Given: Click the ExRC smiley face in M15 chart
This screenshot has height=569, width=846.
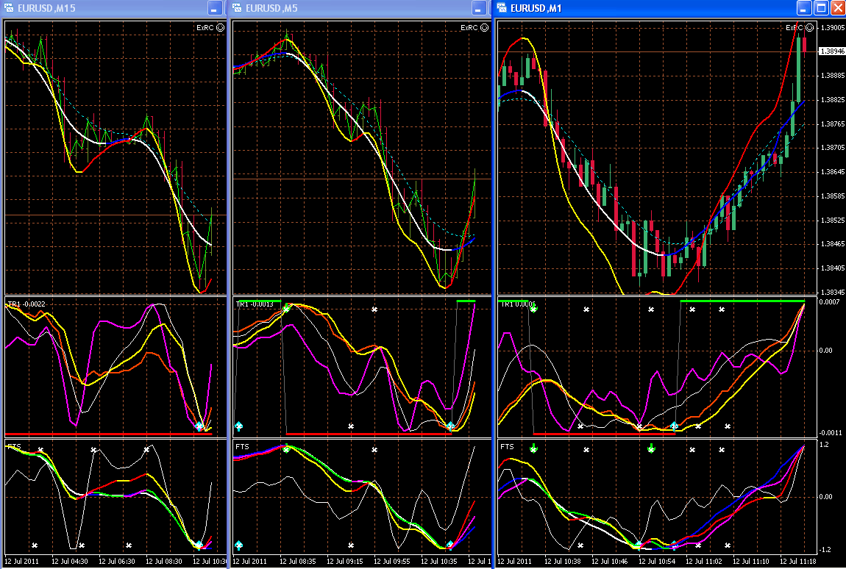Looking at the screenshot, I should click(220, 27).
